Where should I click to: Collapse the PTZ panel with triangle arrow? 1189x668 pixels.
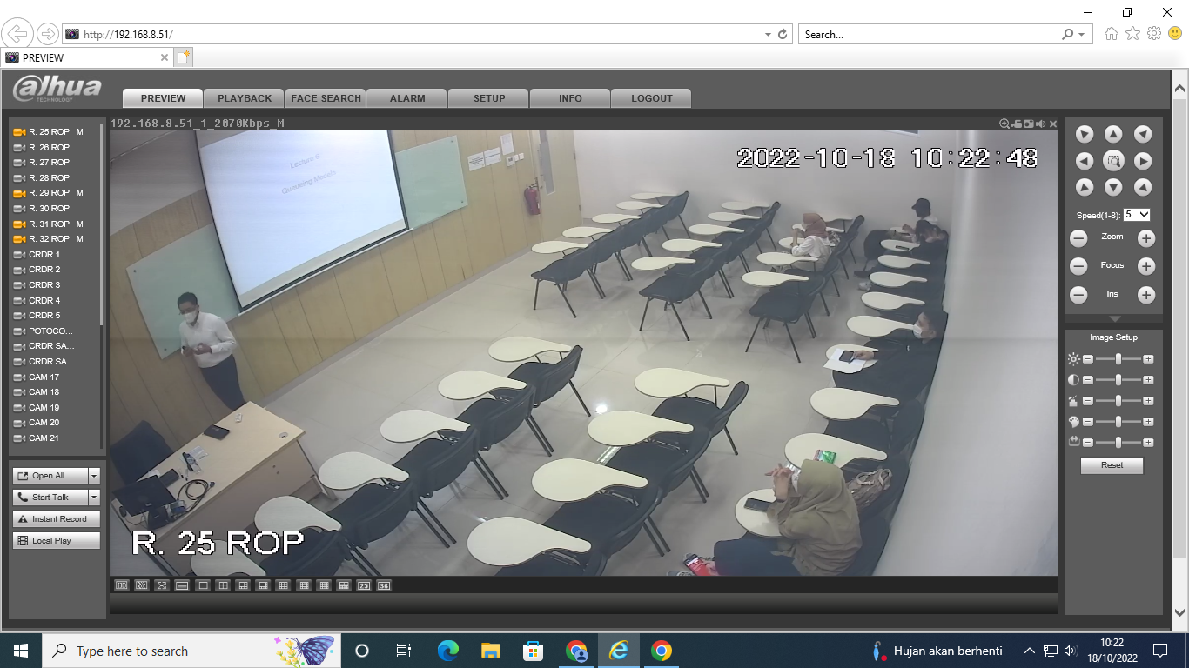click(1113, 319)
